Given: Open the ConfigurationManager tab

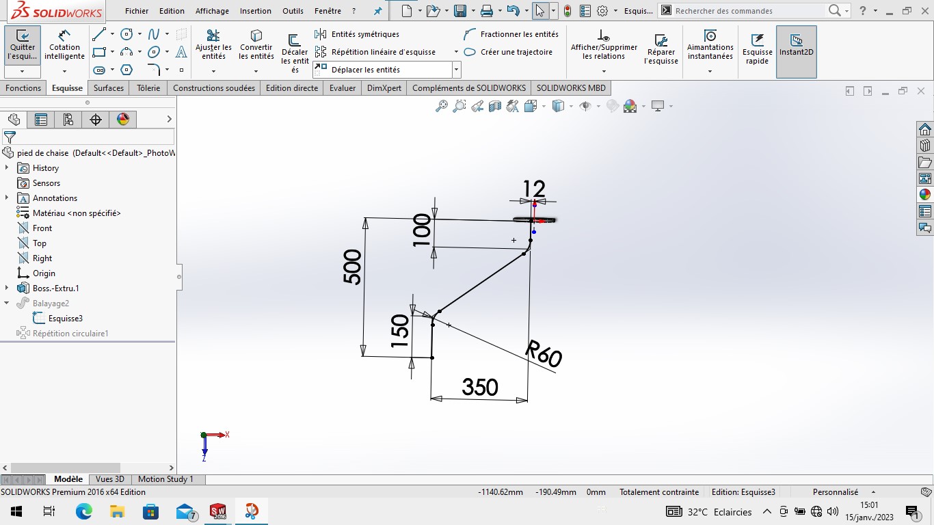Looking at the screenshot, I should point(68,120).
